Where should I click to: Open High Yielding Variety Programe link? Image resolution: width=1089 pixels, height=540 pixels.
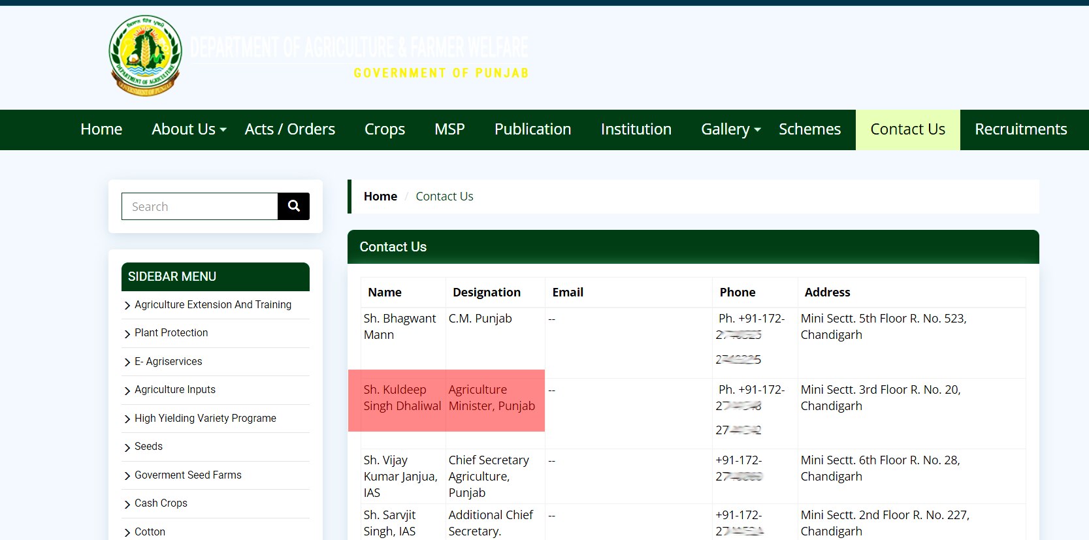point(205,419)
